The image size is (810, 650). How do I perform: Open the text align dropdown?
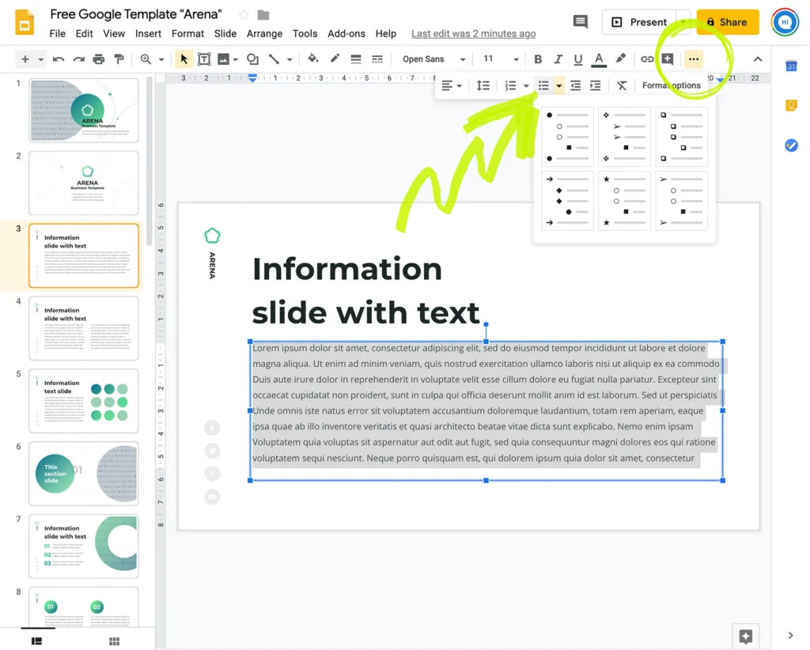pos(452,85)
